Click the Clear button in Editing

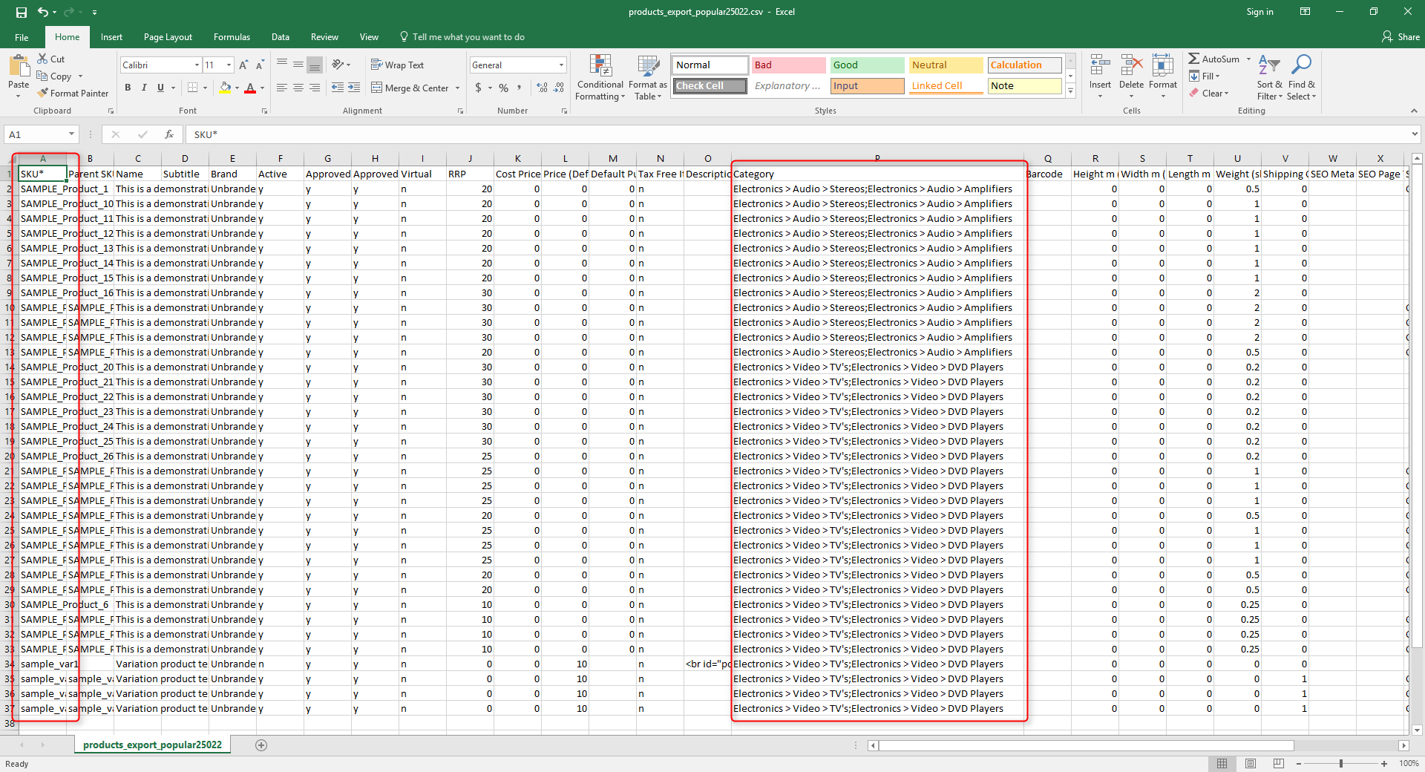[x=1209, y=93]
